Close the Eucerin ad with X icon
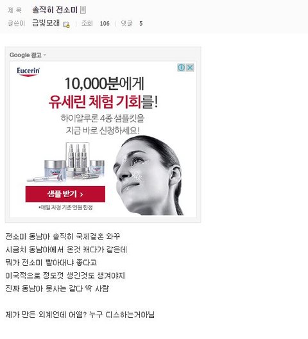 coord(190,67)
